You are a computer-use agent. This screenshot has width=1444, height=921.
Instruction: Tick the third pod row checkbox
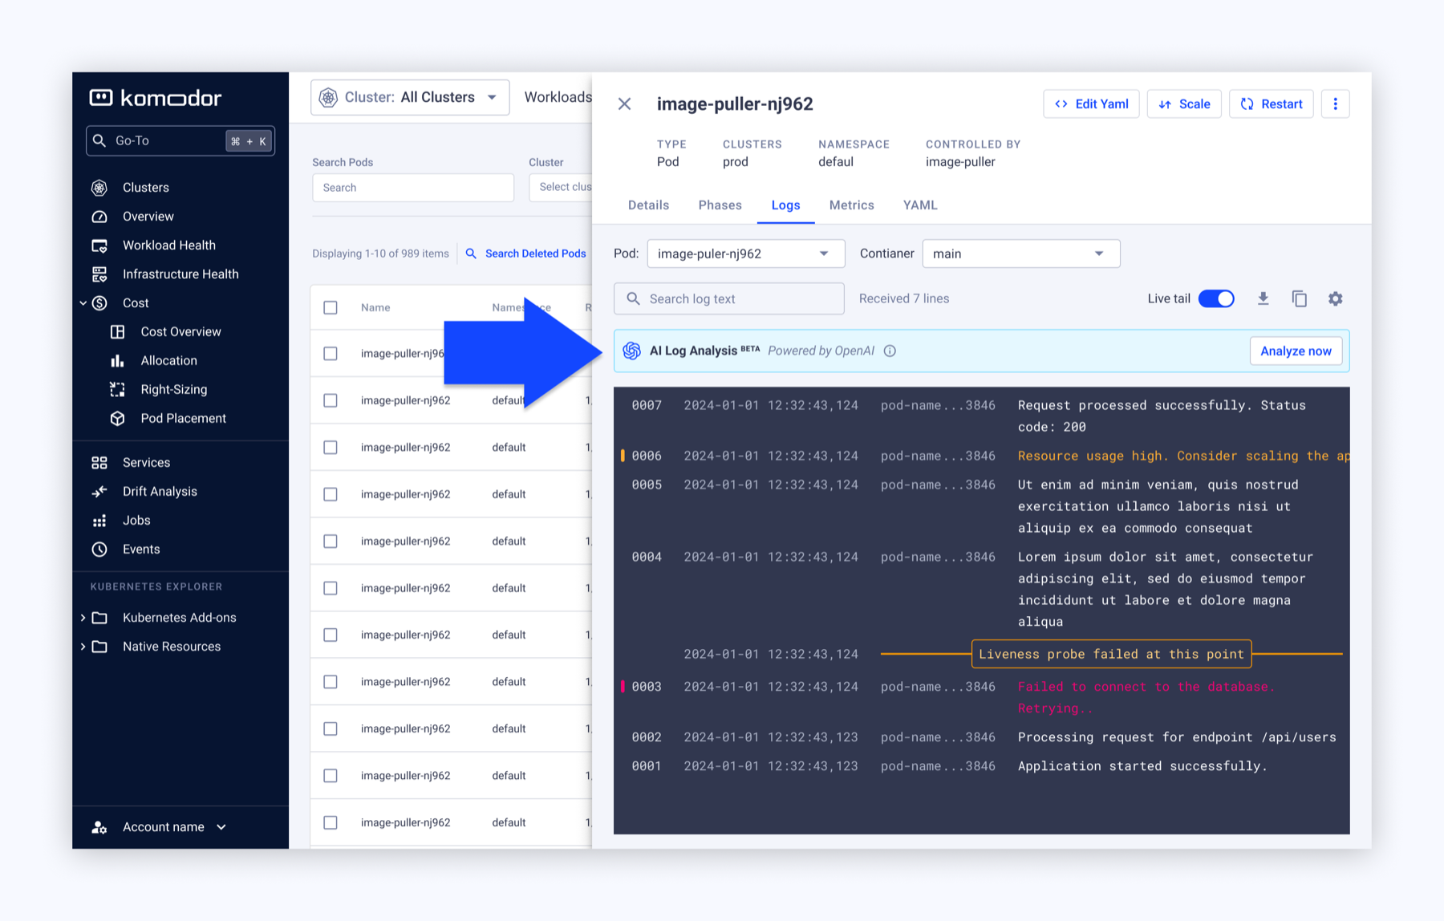331,447
